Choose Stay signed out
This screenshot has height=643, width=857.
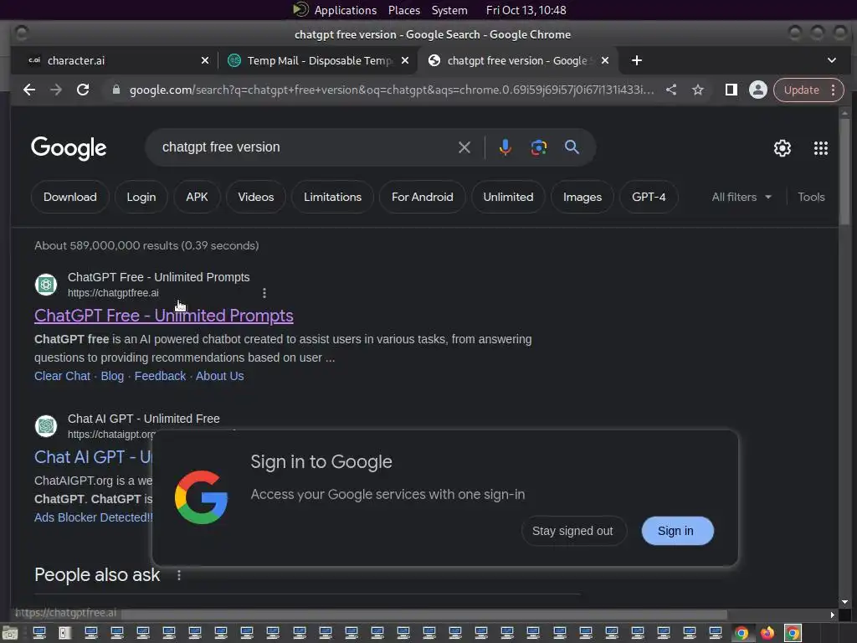coord(572,531)
